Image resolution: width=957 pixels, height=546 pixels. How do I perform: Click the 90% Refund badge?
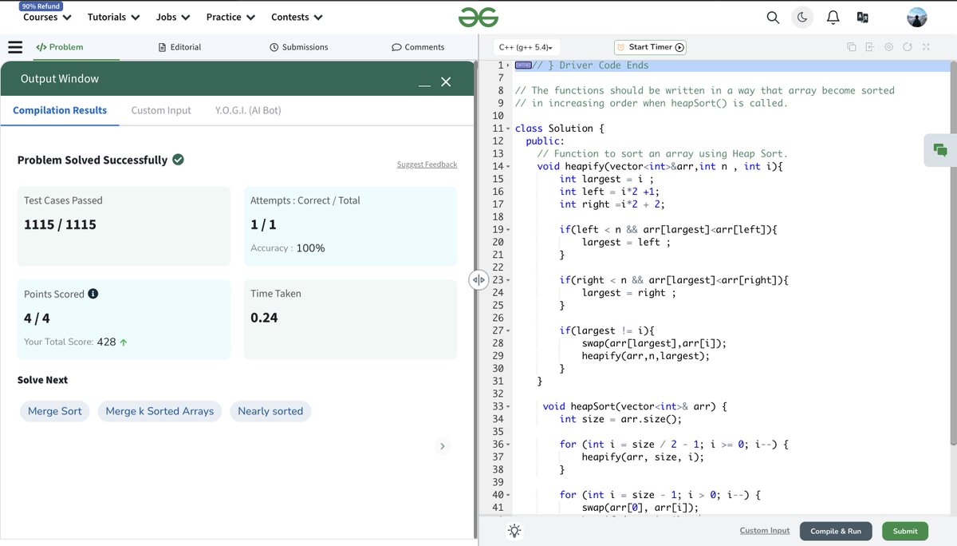41,6
